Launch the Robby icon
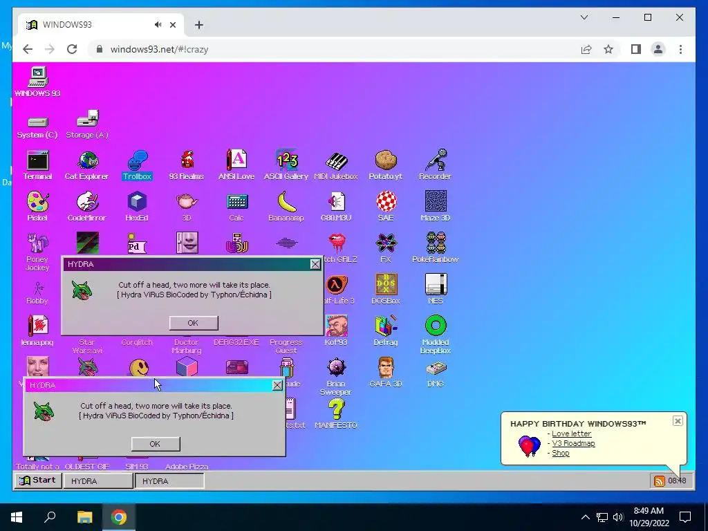708x531 pixels. [37, 292]
